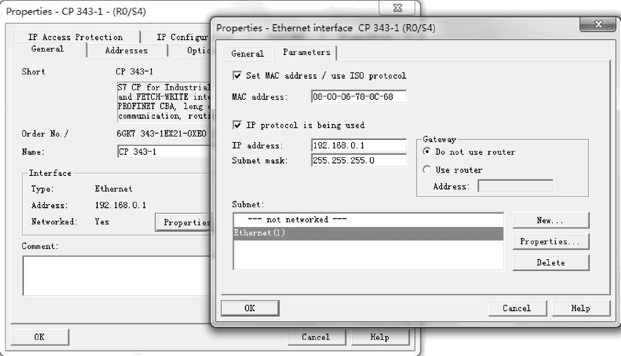Image resolution: width=621 pixels, height=356 pixels.
Task: Click the S7 CP description text box
Action: click(x=164, y=102)
